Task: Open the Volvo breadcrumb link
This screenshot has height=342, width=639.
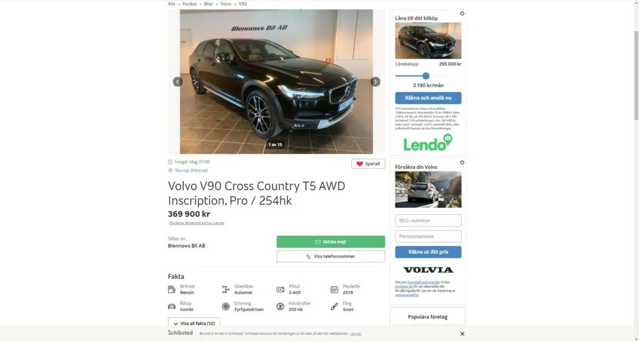Action: pos(226,4)
